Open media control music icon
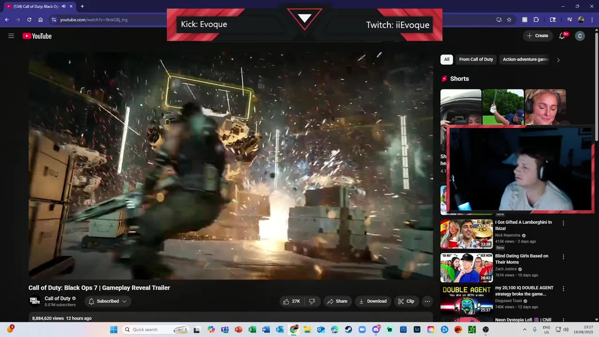Viewport: 599px width, 337px height. (x=570, y=20)
